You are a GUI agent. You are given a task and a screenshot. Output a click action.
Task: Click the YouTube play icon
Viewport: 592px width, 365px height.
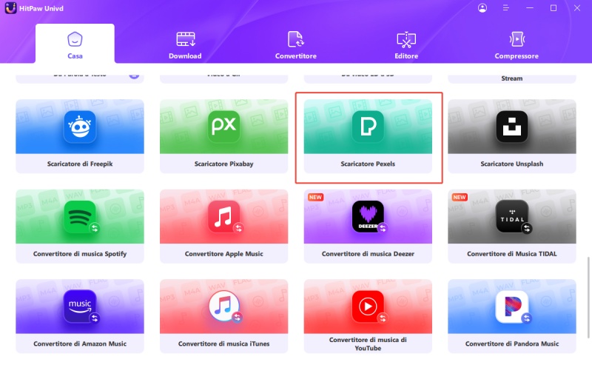click(368, 307)
